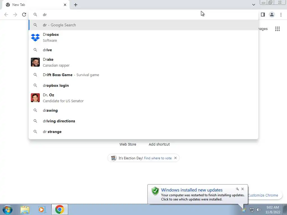Open Chrome's three-dot menu
The height and width of the screenshot is (215, 287).
[x=281, y=15]
